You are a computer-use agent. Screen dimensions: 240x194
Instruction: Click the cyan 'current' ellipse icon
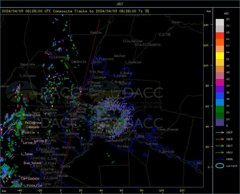pos(220,166)
